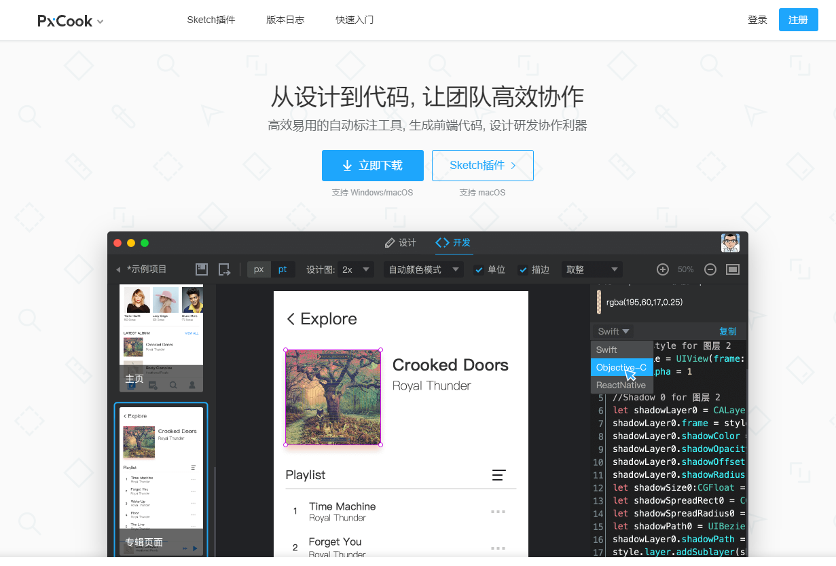Click the zoom out minus icon
Viewport: 836px width, 566px height.
pos(710,269)
